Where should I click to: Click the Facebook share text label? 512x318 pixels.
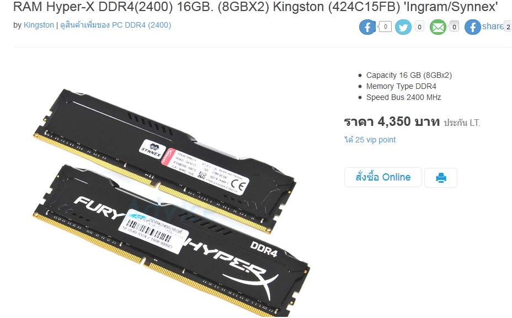coord(493,26)
